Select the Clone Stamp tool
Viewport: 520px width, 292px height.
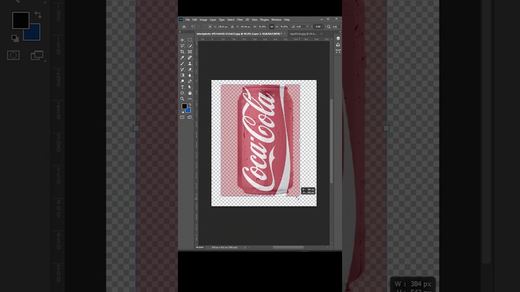[x=190, y=63]
